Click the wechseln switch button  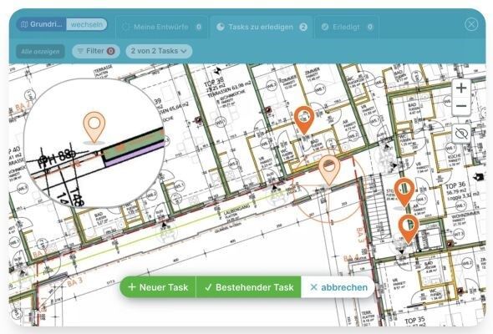86,24
